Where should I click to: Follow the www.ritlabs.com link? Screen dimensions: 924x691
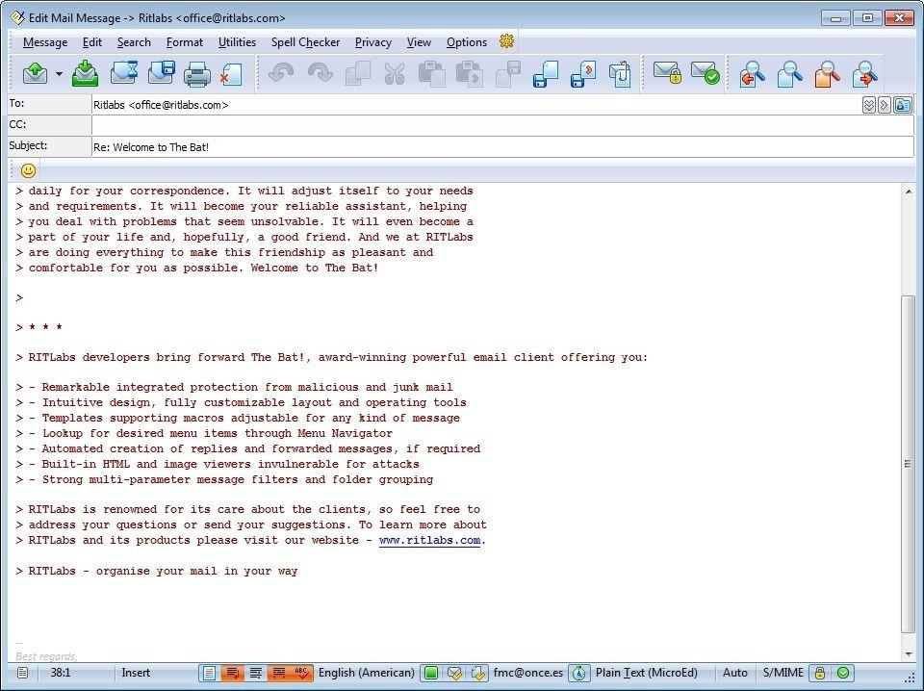click(x=429, y=540)
